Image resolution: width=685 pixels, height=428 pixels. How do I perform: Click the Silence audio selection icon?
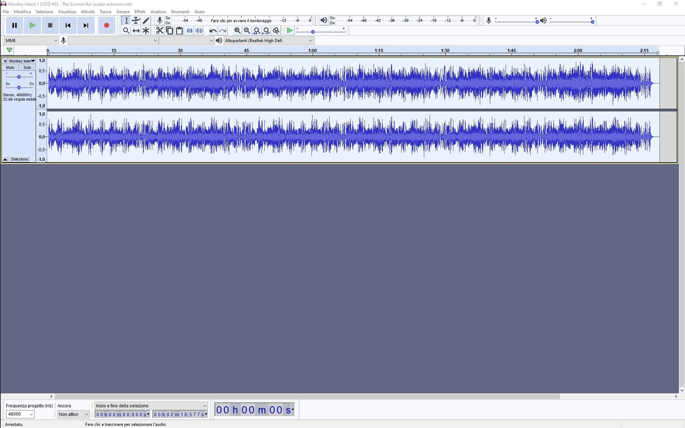[x=199, y=30]
